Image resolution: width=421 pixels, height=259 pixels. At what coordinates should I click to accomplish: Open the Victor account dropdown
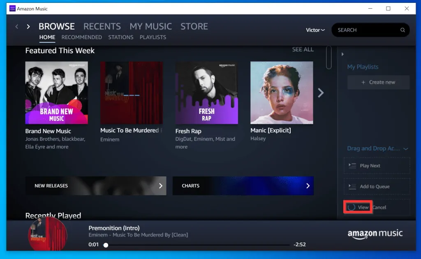tap(315, 30)
